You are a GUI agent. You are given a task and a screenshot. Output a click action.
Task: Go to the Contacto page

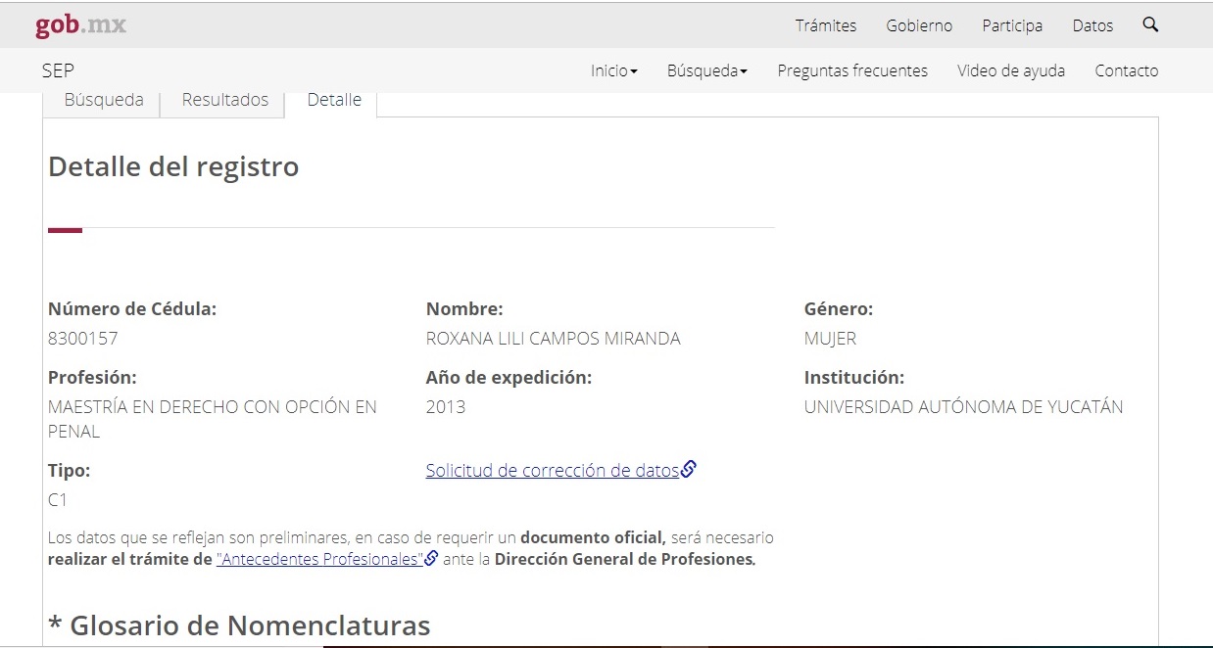[1126, 70]
